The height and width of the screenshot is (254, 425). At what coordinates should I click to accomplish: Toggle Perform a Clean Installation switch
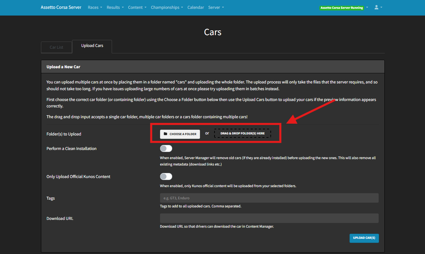point(166,149)
